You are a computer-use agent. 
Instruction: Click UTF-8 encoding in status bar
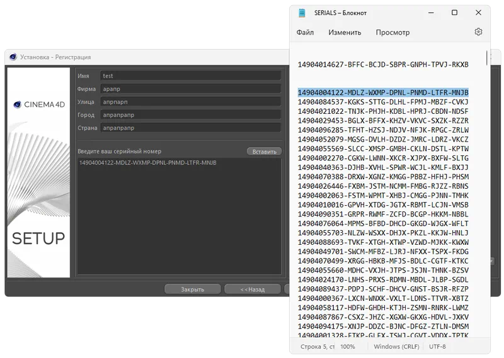[x=437, y=347]
